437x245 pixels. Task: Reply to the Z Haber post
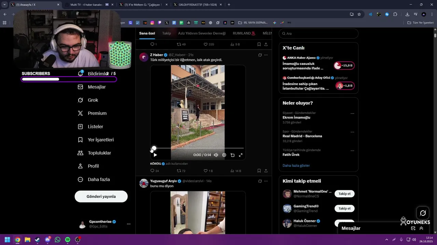tap(155, 171)
